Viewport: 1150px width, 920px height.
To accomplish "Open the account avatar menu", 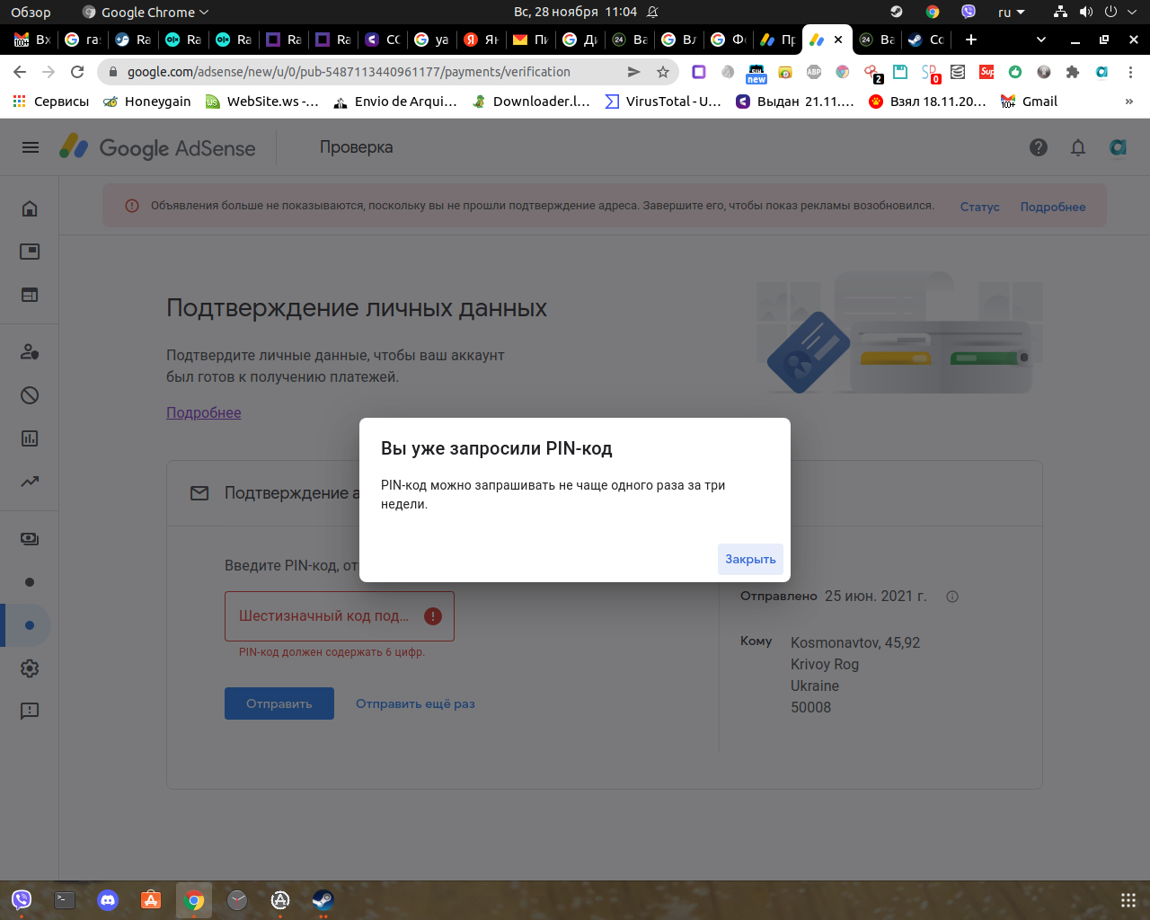I will [x=1118, y=147].
